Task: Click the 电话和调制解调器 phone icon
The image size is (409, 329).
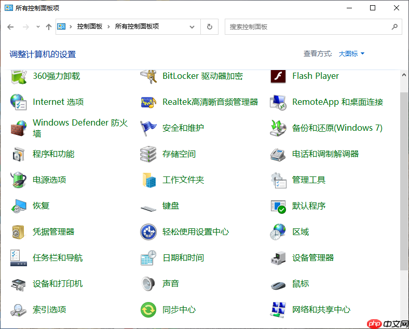Action: [278, 154]
